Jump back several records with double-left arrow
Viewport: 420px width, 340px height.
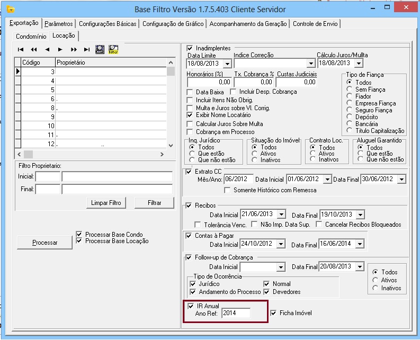tap(33, 49)
